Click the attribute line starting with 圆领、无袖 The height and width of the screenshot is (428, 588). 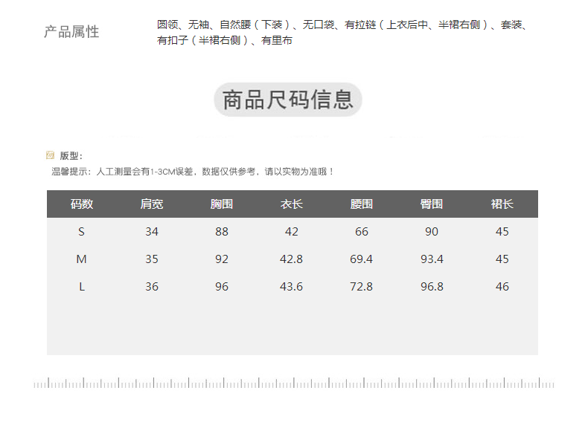pos(342,25)
